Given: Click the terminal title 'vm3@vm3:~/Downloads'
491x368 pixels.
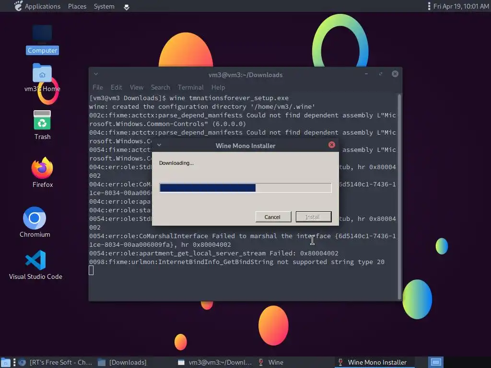Looking at the screenshot, I should pyautogui.click(x=245, y=75).
